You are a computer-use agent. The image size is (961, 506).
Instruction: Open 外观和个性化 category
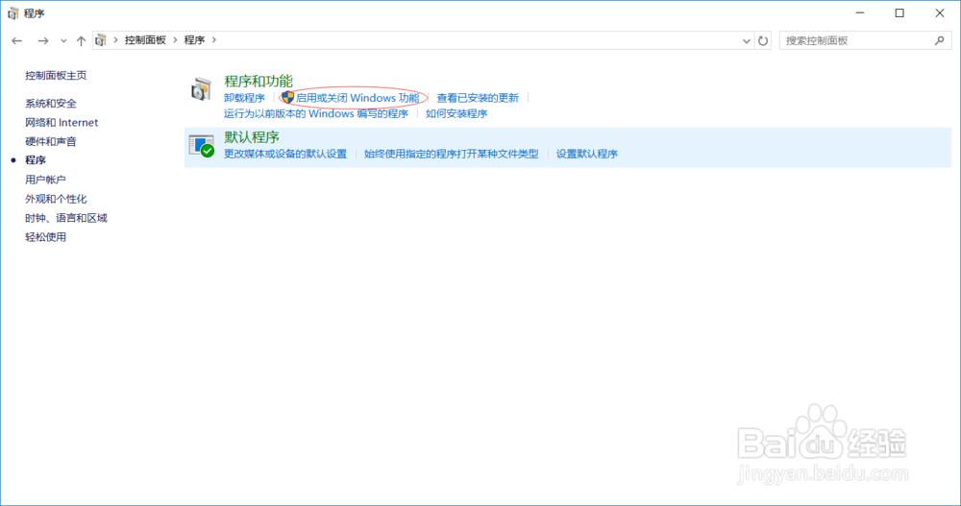point(56,199)
